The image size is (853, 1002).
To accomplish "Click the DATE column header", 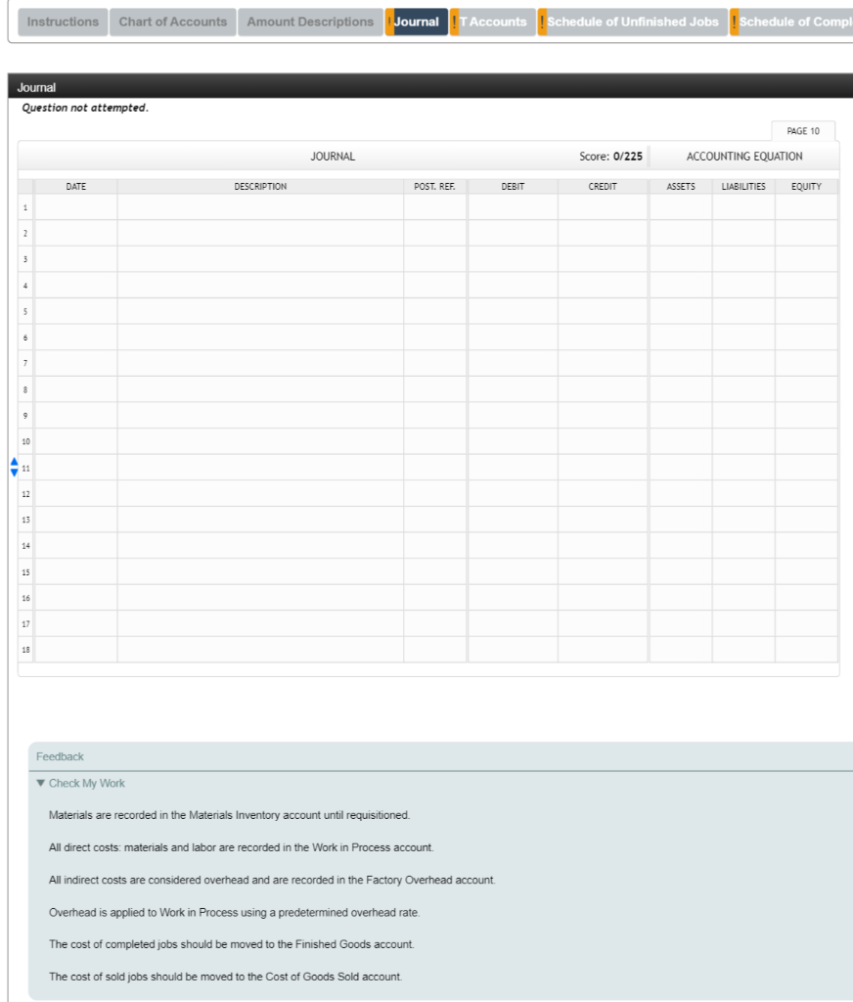I will click(x=76, y=187).
